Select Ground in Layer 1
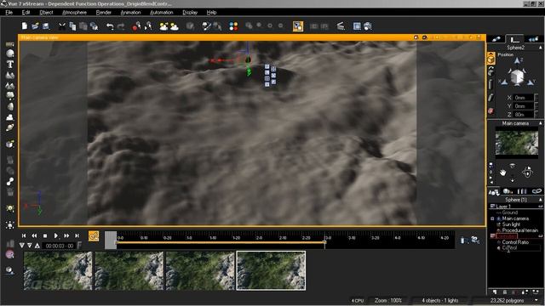545x306 pixels. point(509,212)
